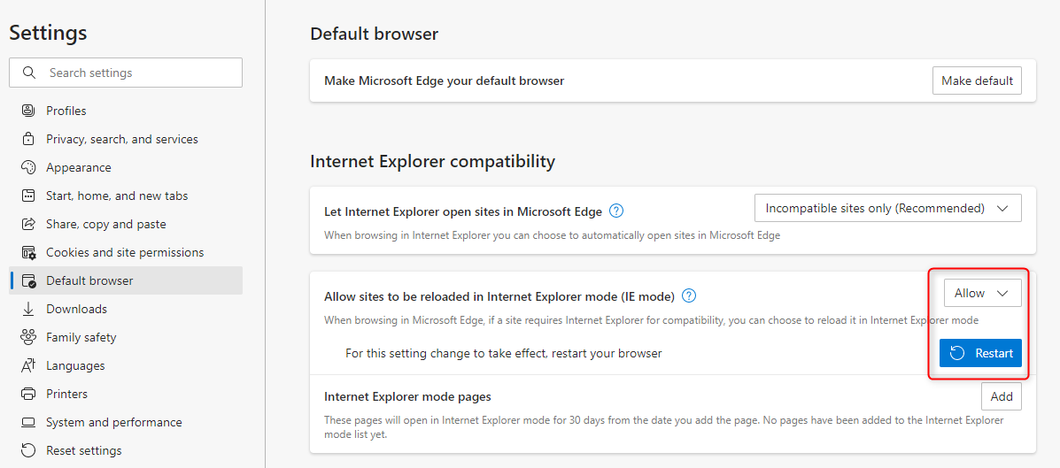
Task: Click the Profiles sidebar icon
Action: coord(28,111)
